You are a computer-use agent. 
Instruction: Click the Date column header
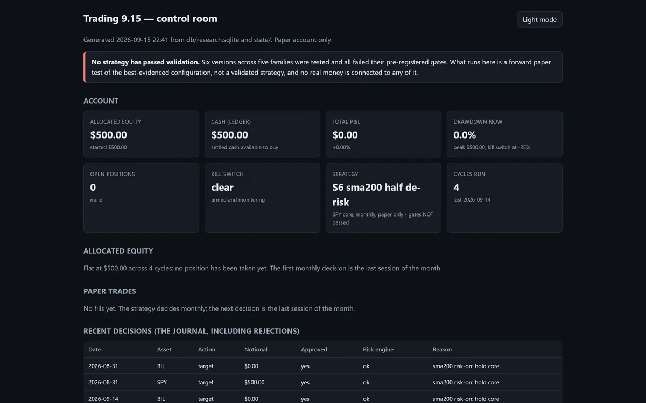point(94,349)
